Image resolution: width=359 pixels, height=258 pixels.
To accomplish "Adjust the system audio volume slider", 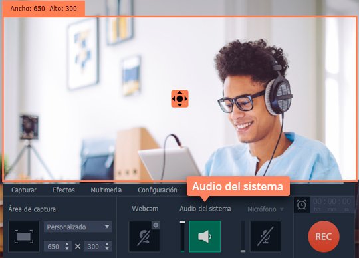I will [x=182, y=237].
